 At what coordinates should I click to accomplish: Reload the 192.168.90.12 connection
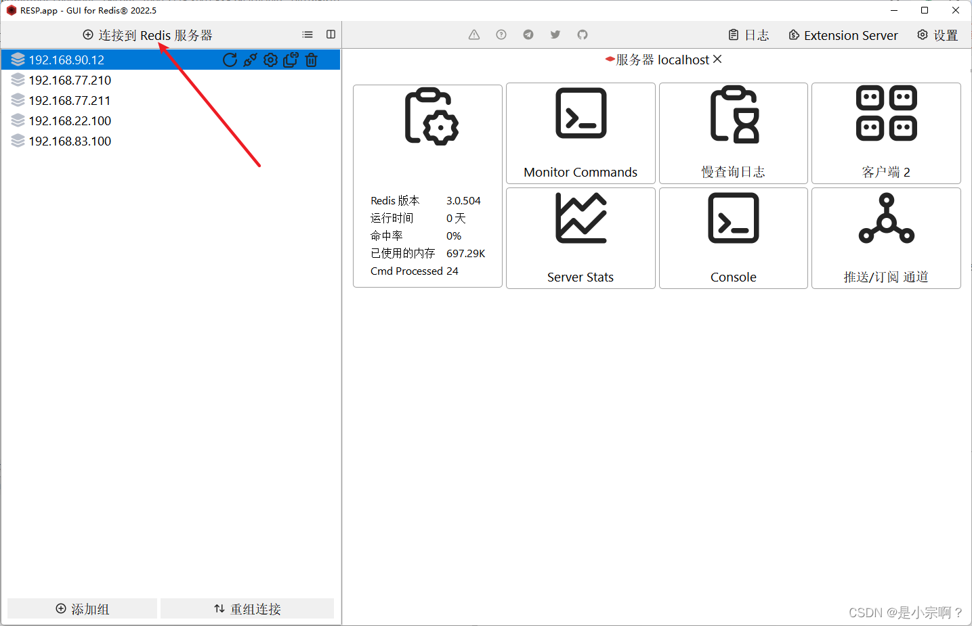coord(230,60)
